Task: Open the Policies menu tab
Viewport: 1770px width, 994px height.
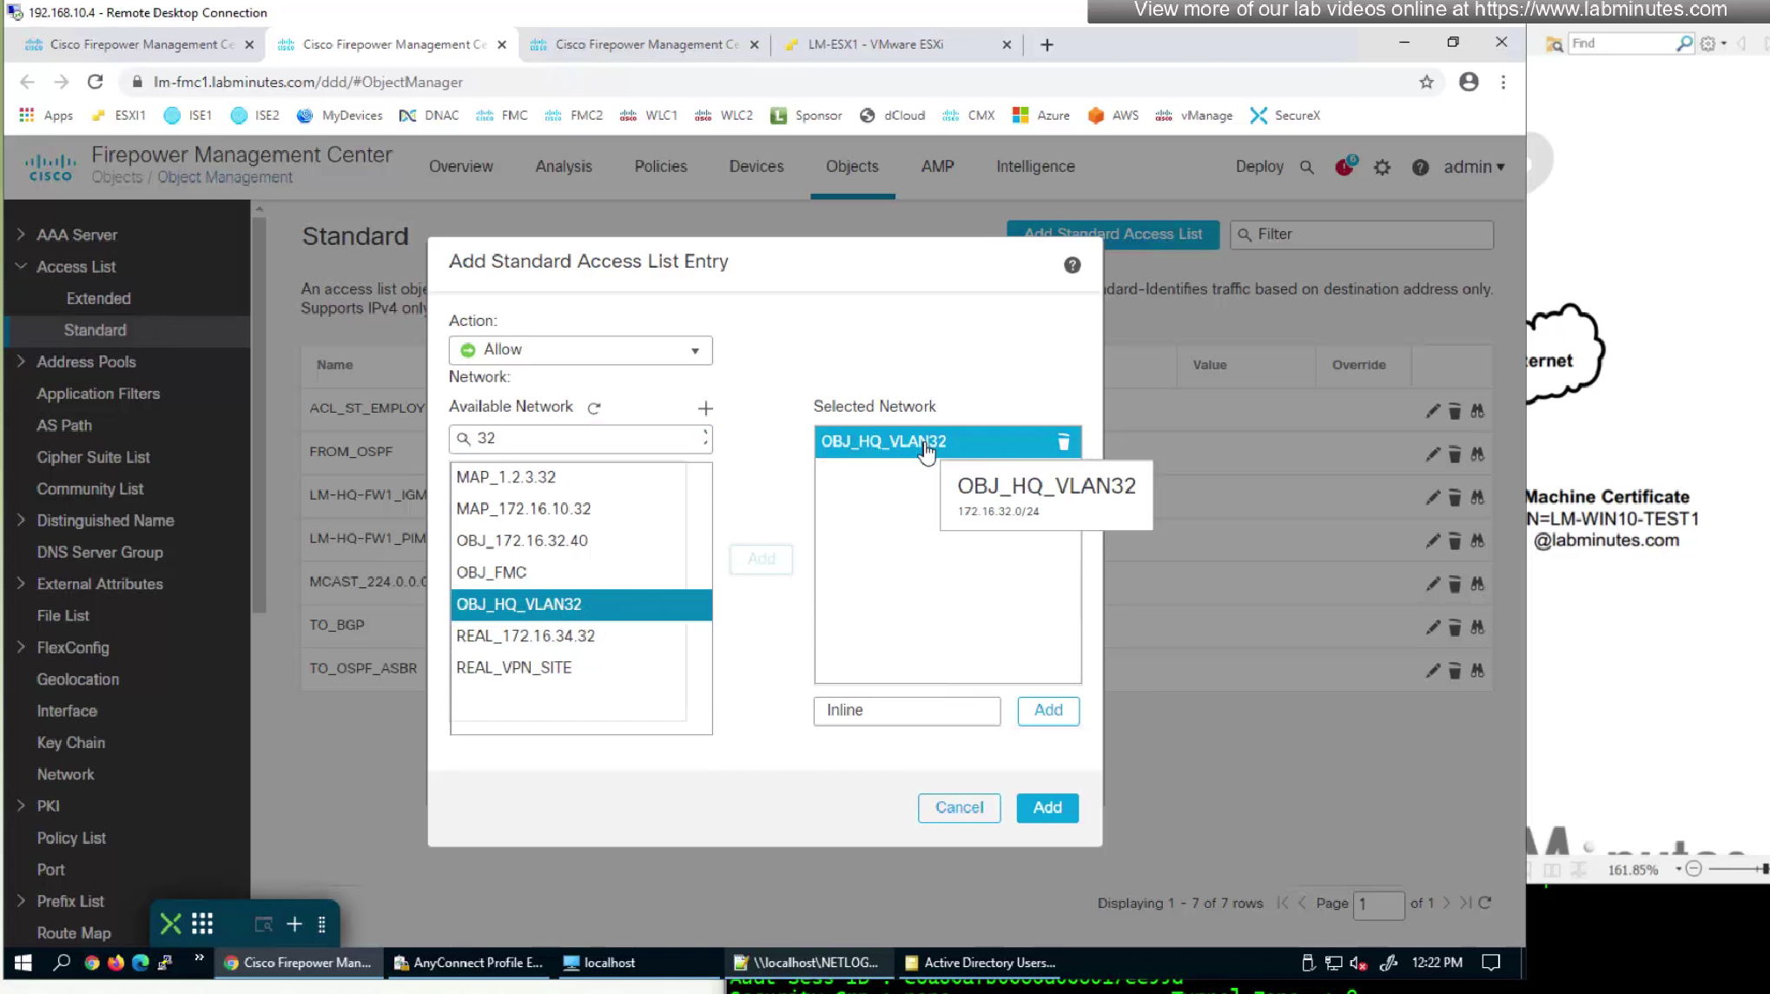Action: click(660, 167)
